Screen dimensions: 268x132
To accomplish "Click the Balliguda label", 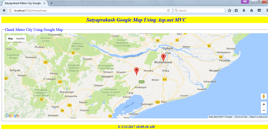I will 15,70.
